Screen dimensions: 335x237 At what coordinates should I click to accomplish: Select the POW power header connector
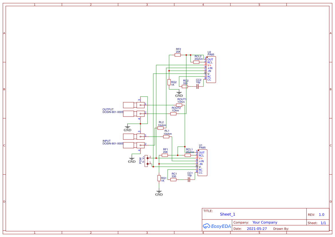(x=146, y=161)
